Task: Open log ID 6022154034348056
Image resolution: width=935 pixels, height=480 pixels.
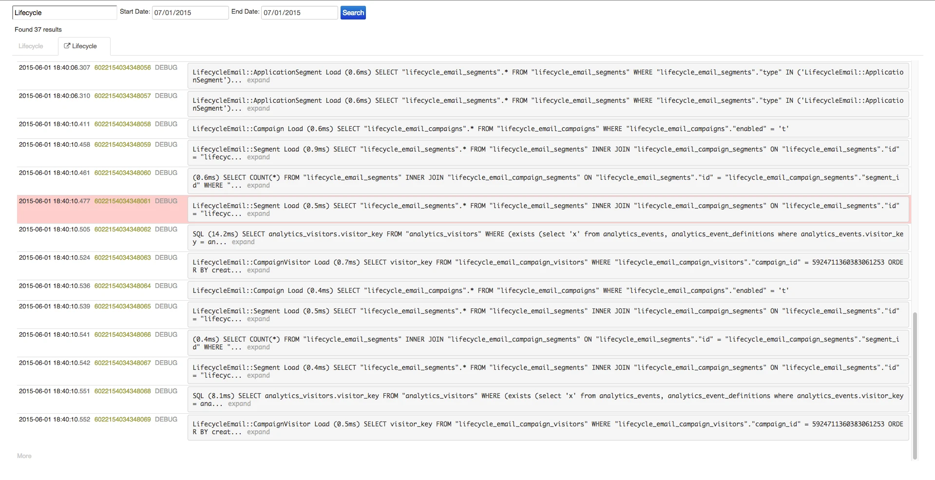Action: (122, 68)
